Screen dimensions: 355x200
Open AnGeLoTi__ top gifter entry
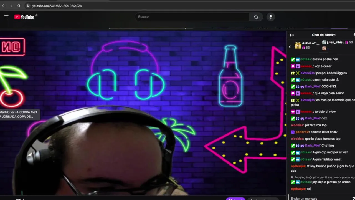(x=307, y=45)
